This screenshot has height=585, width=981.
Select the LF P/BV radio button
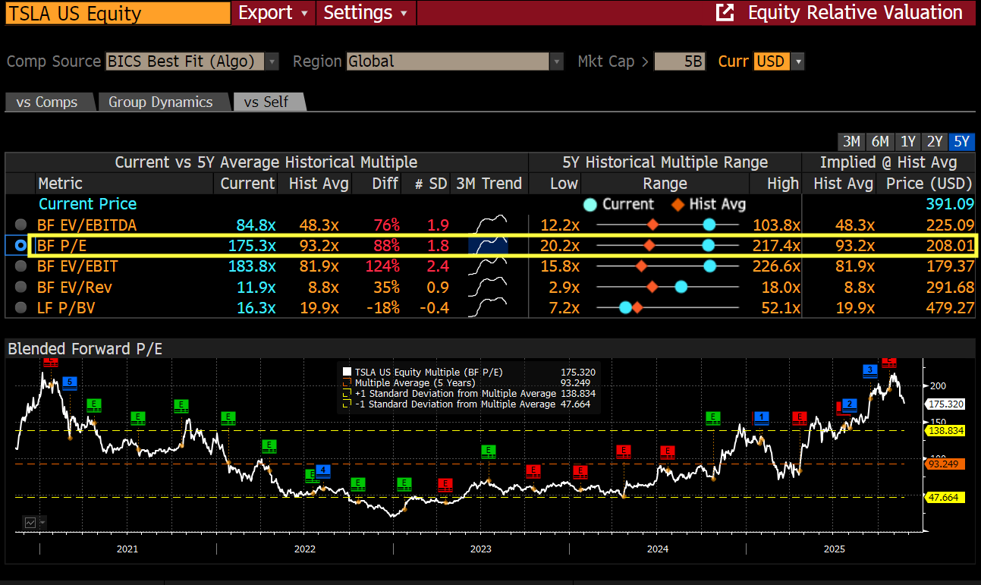pos(20,307)
